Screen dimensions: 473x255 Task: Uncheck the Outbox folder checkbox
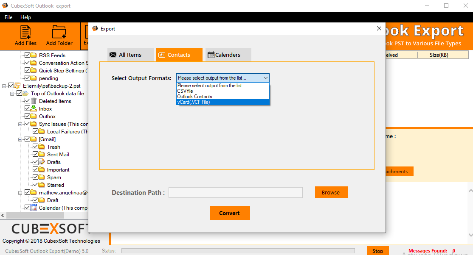pos(27,116)
